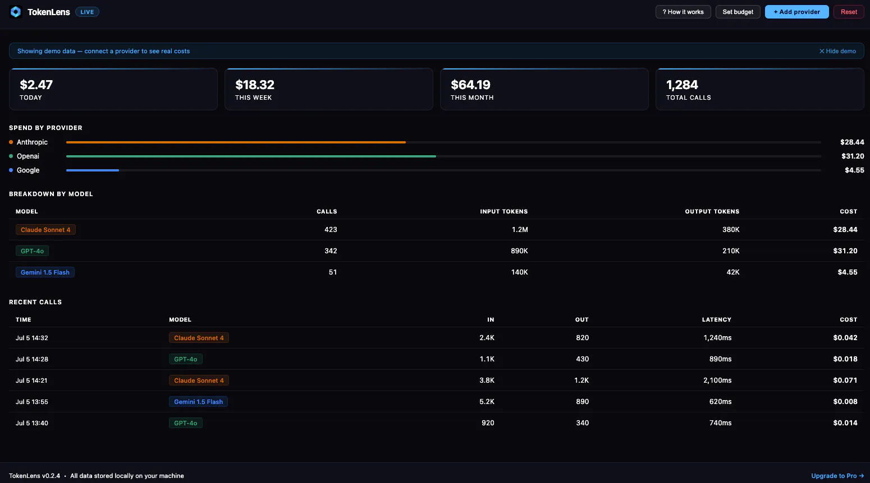
Task: Click the call count 423
Action: click(x=331, y=230)
